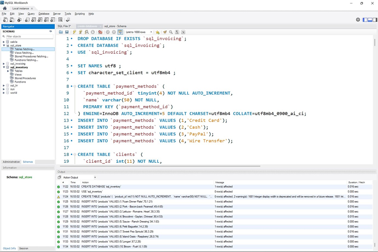Stop the running query icon
This screenshot has width=378, height=252.
(93, 32)
